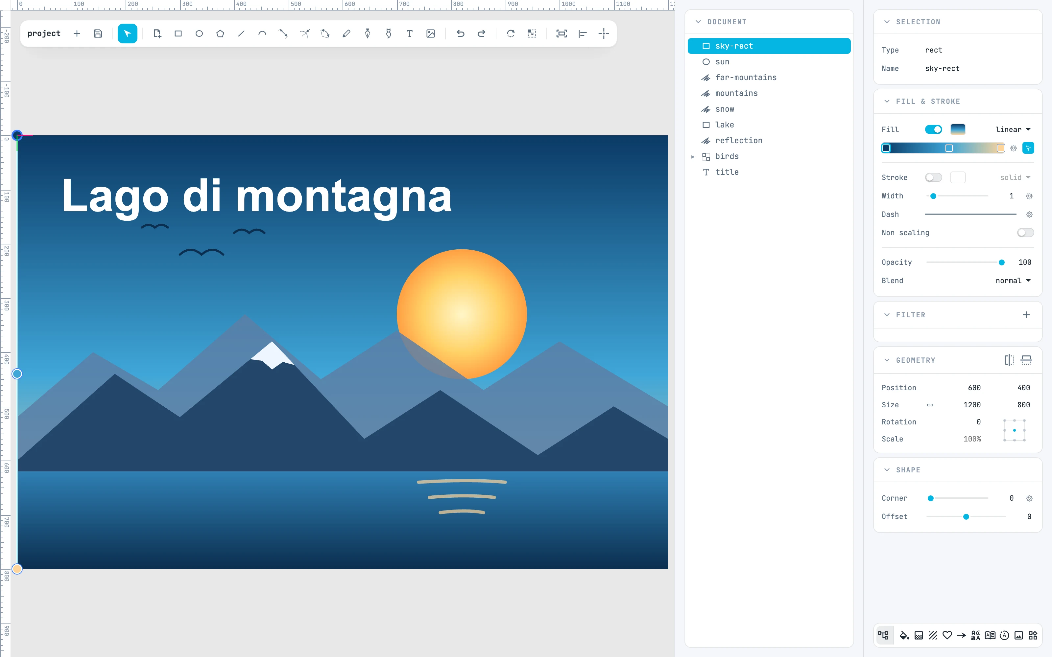This screenshot has width=1052, height=657.
Task: Toggle the Fill switch
Action: 933,129
